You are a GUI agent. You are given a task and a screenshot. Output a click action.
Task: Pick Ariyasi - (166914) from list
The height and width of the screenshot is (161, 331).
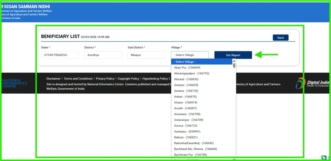pos(202,102)
